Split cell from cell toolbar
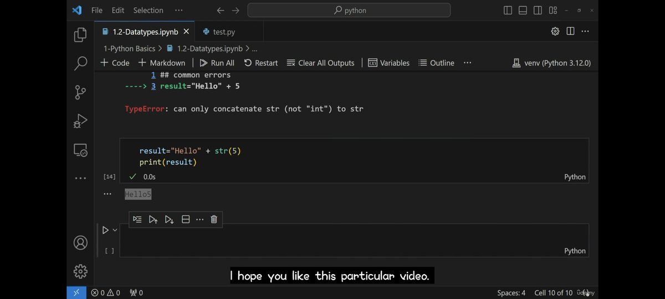 click(186, 219)
